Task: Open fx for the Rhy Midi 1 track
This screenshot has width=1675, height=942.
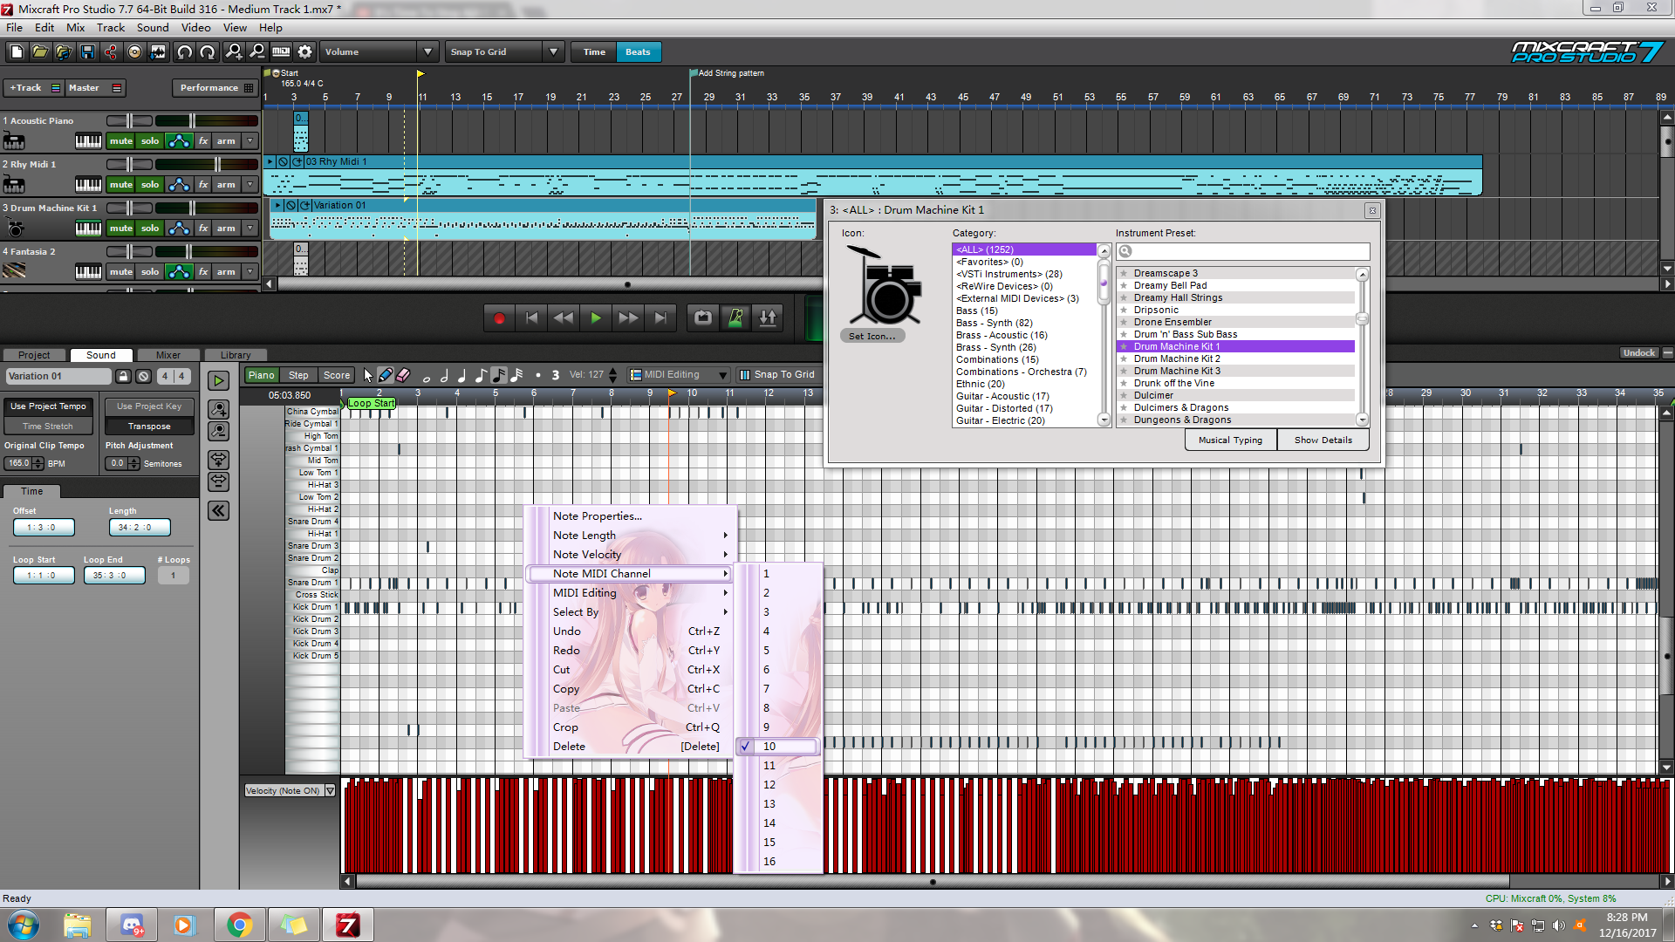Action: tap(203, 184)
